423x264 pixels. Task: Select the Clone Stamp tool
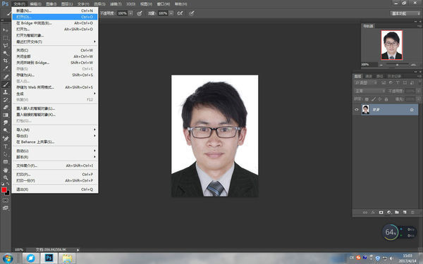pyautogui.click(x=6, y=92)
